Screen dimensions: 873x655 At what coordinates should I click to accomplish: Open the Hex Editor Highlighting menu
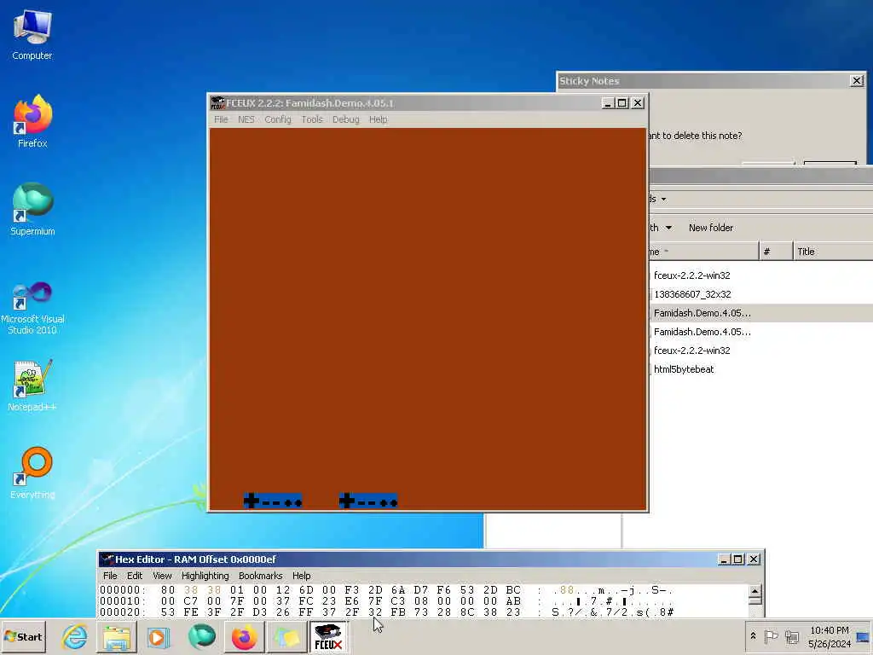click(x=205, y=576)
